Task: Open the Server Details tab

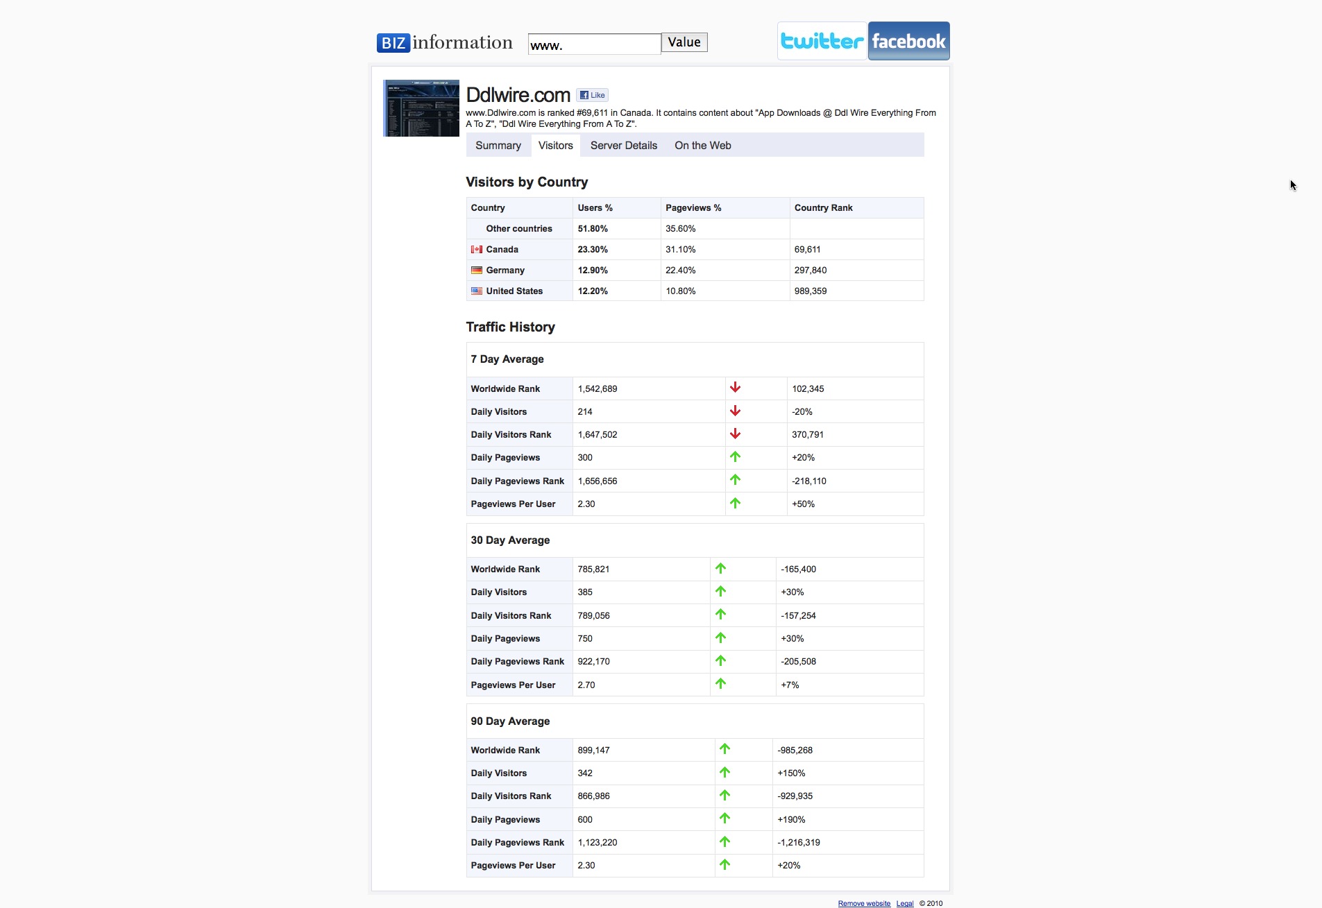Action: click(623, 146)
